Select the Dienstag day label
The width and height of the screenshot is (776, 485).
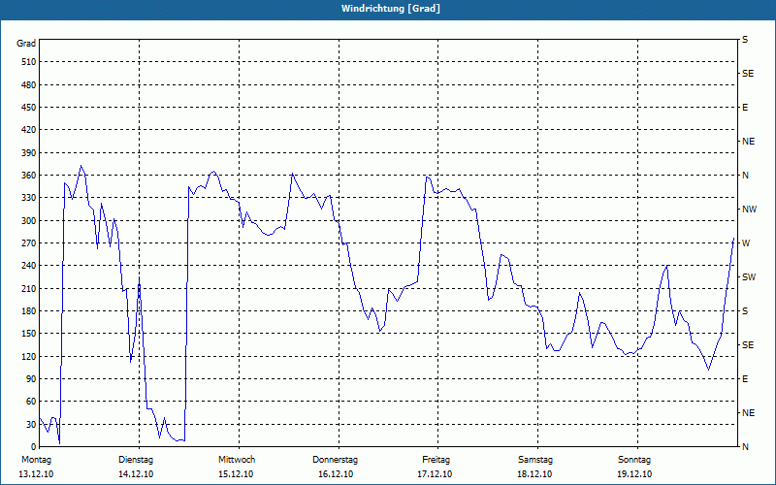point(136,460)
